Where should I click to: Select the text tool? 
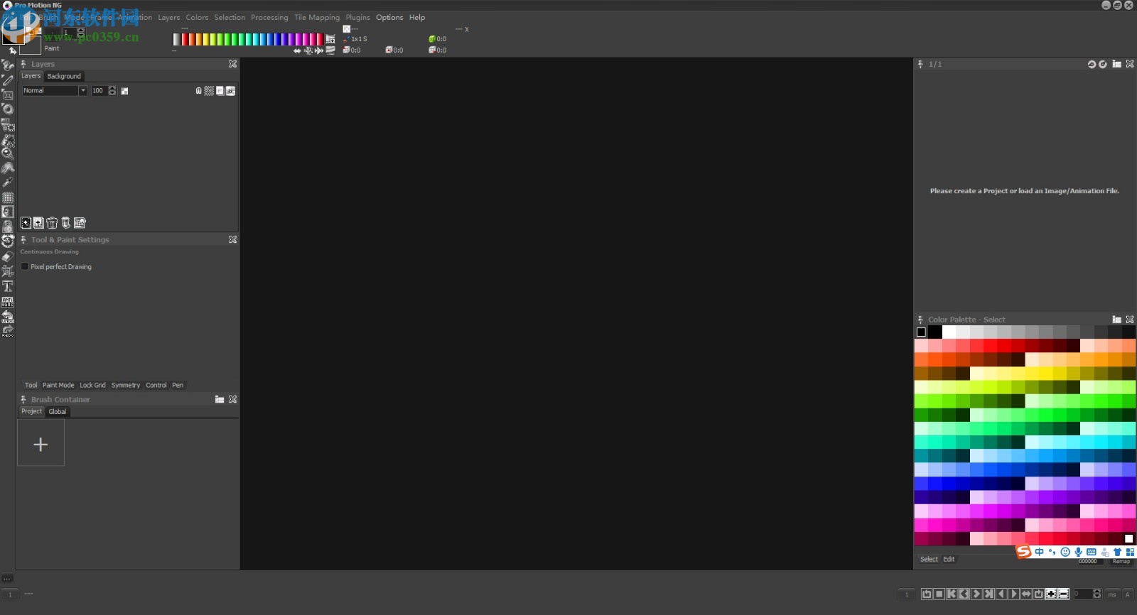pos(8,286)
